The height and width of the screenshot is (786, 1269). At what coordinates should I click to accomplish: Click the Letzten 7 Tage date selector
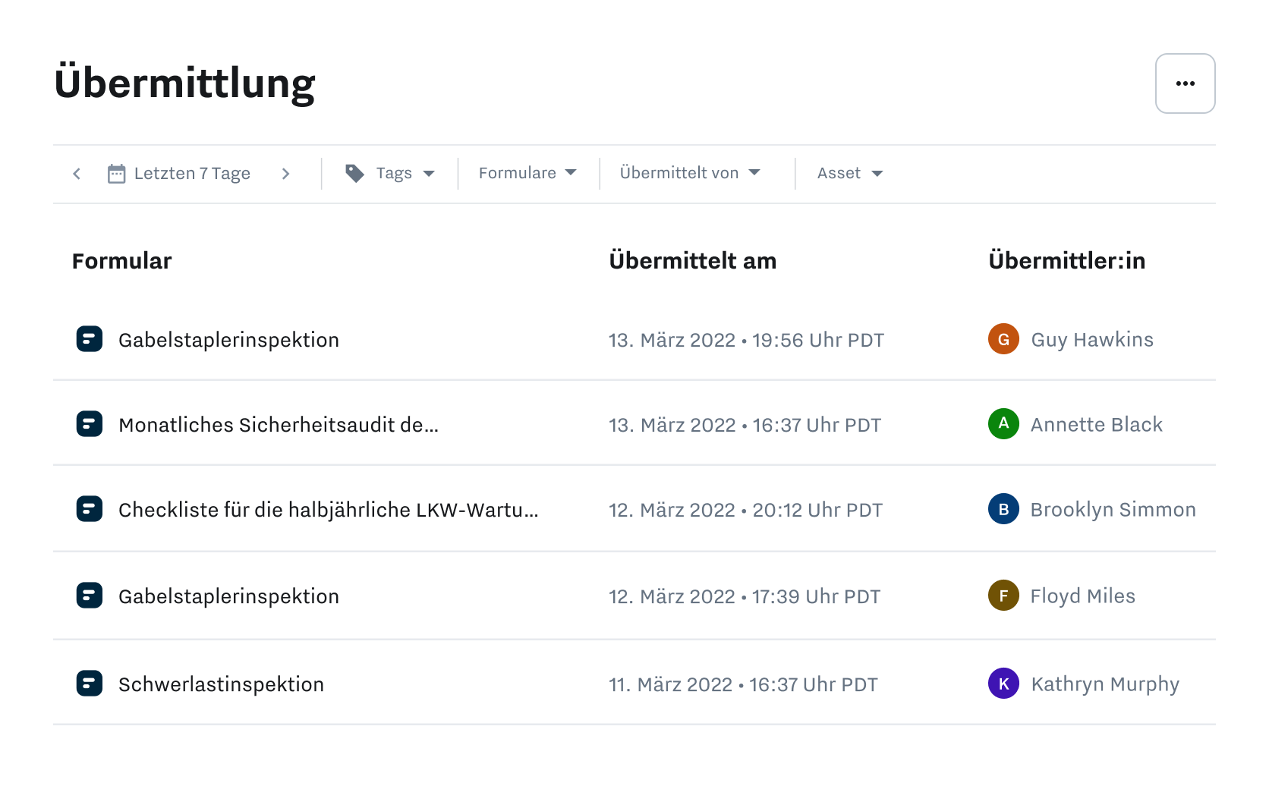(x=192, y=173)
